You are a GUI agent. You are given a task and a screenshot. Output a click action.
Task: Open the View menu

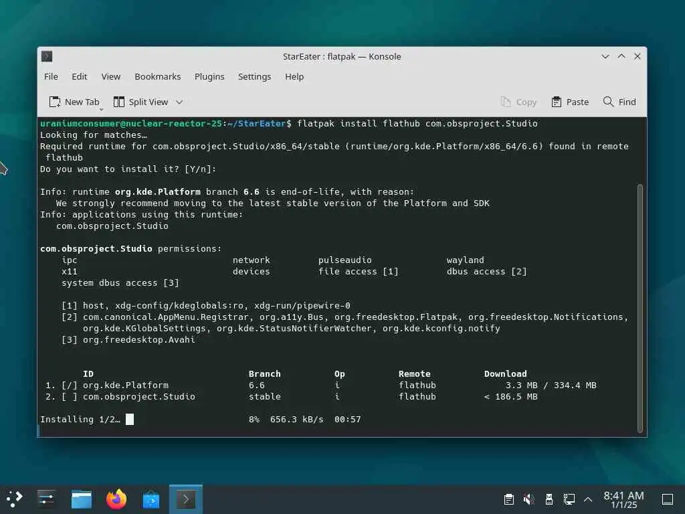111,76
